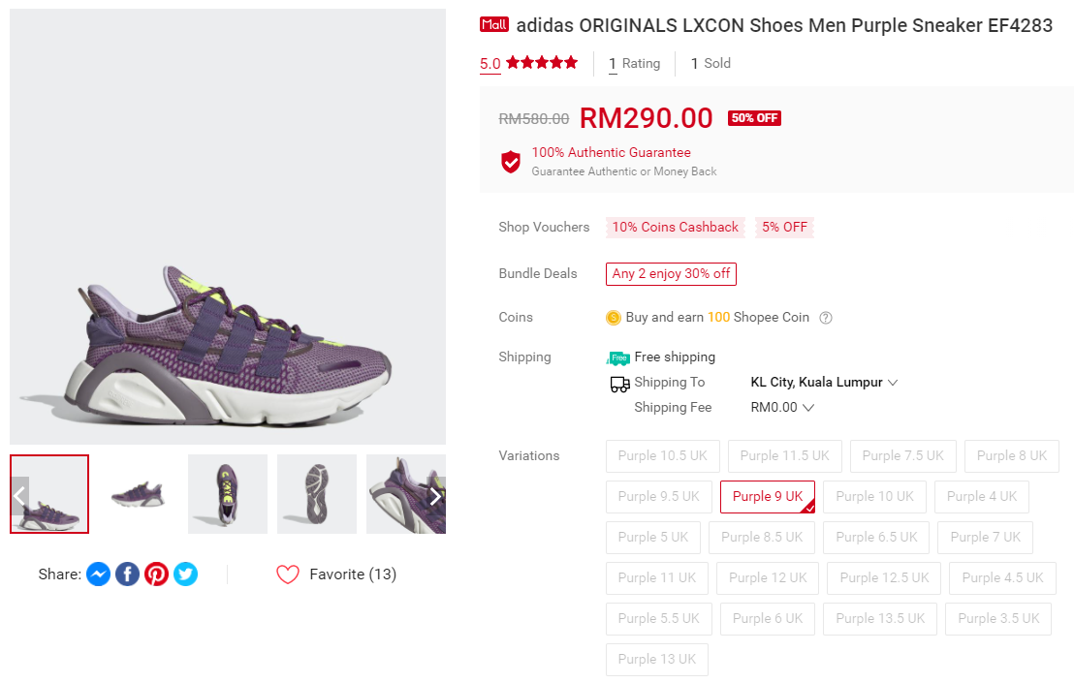This screenshot has height=683, width=1074.
Task: Show previous thumbnail with left arrow
Action: 19,496
